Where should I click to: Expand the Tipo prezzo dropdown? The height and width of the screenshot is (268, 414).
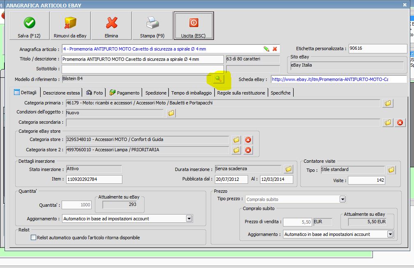343,199
